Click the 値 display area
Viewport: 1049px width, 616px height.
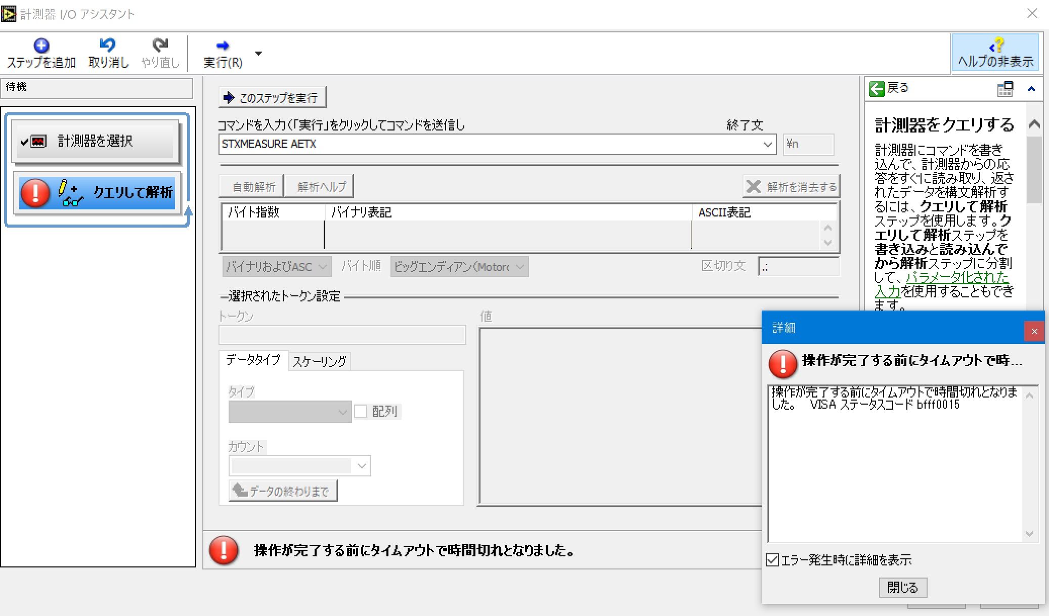tap(620, 416)
